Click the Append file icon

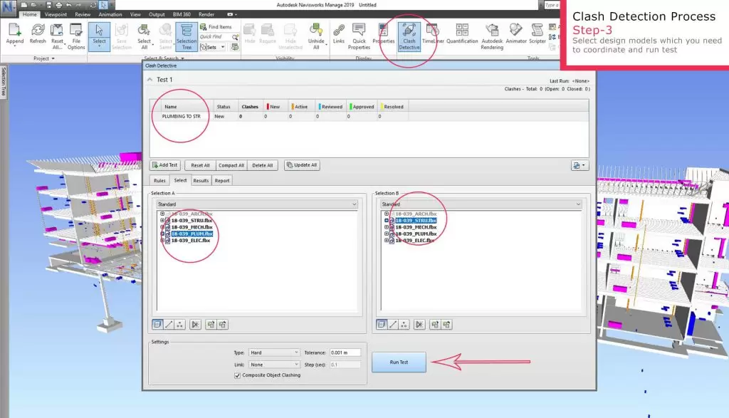tap(15, 34)
